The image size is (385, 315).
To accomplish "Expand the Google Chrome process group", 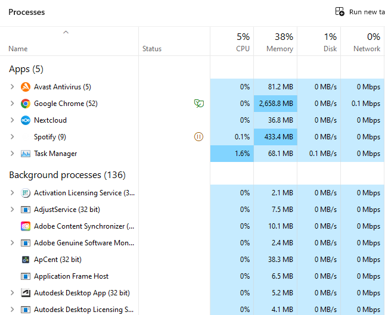I will coord(12,103).
